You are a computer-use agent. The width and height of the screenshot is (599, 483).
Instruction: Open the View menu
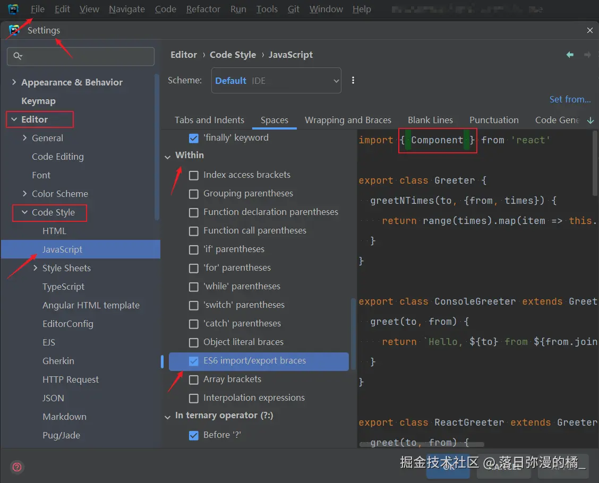click(89, 9)
